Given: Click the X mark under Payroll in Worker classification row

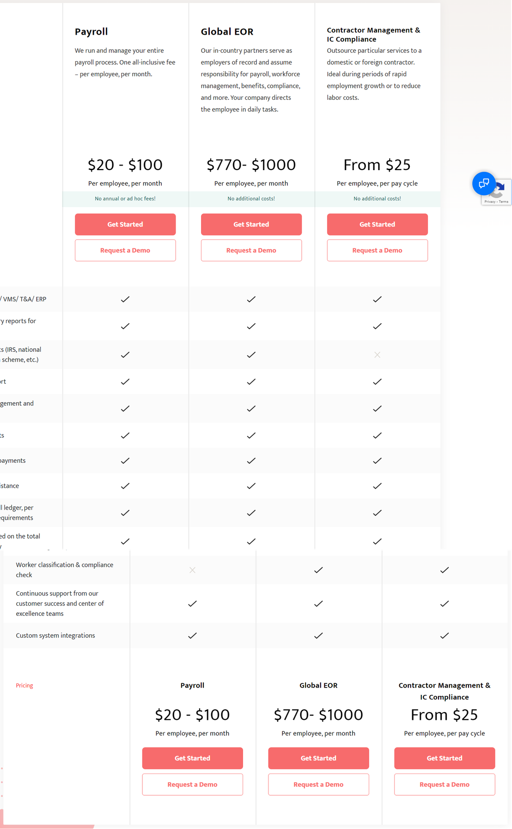Looking at the screenshot, I should pos(192,570).
